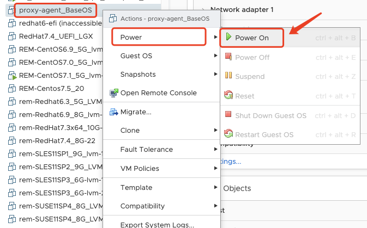This screenshot has height=228, width=367.
Task: Open the Template submenu
Action: tap(136, 188)
